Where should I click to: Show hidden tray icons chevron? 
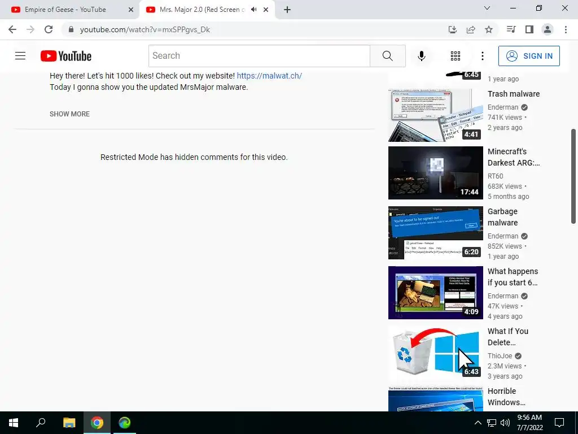click(478, 423)
